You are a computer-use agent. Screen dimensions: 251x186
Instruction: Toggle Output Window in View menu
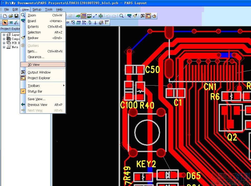pos(39,72)
